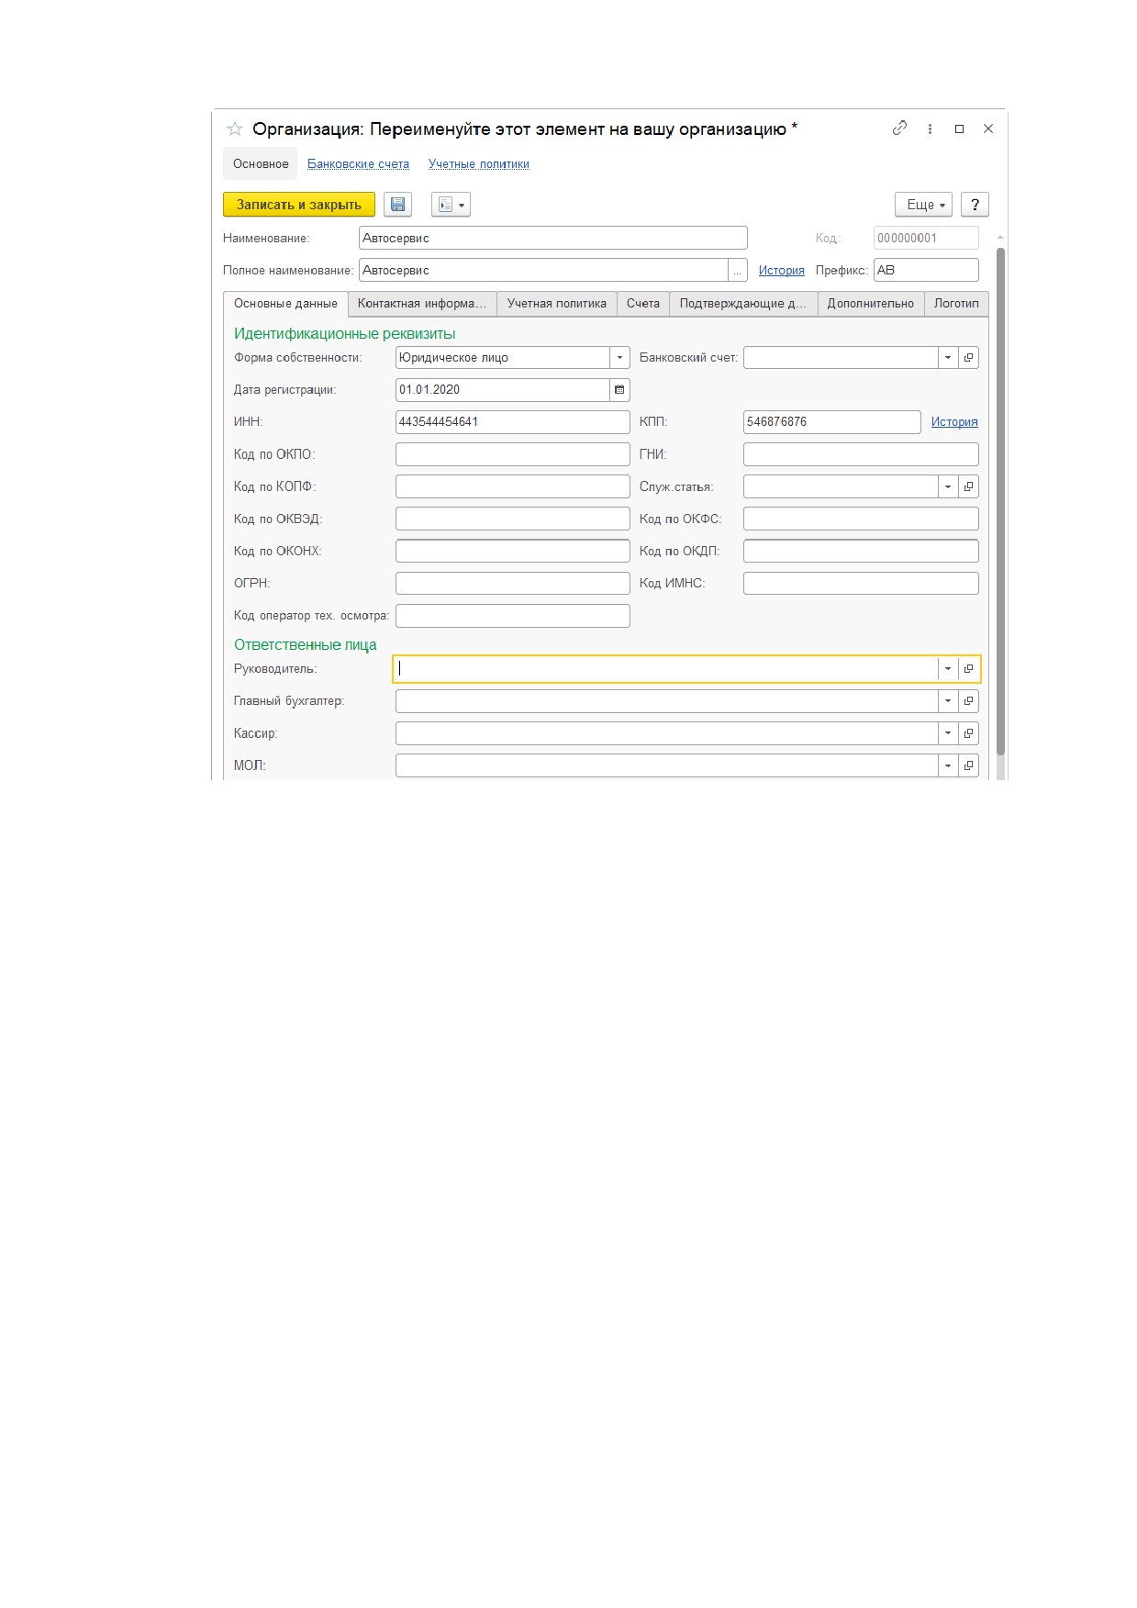The image size is (1137, 1608).
Task: Open the three-dot window menu
Action: (x=930, y=129)
